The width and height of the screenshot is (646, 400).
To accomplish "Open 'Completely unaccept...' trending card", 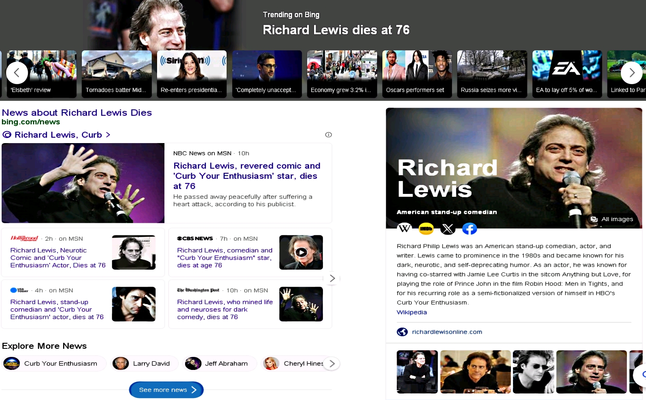I will (x=267, y=74).
